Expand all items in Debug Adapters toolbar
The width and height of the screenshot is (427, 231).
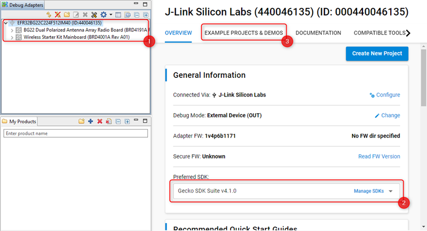click(146, 14)
